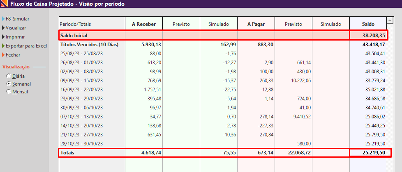Viewport: 402px width, 172px height.
Task: Select the Títulos Vencidos (10 Dias) row
Action: point(222,45)
